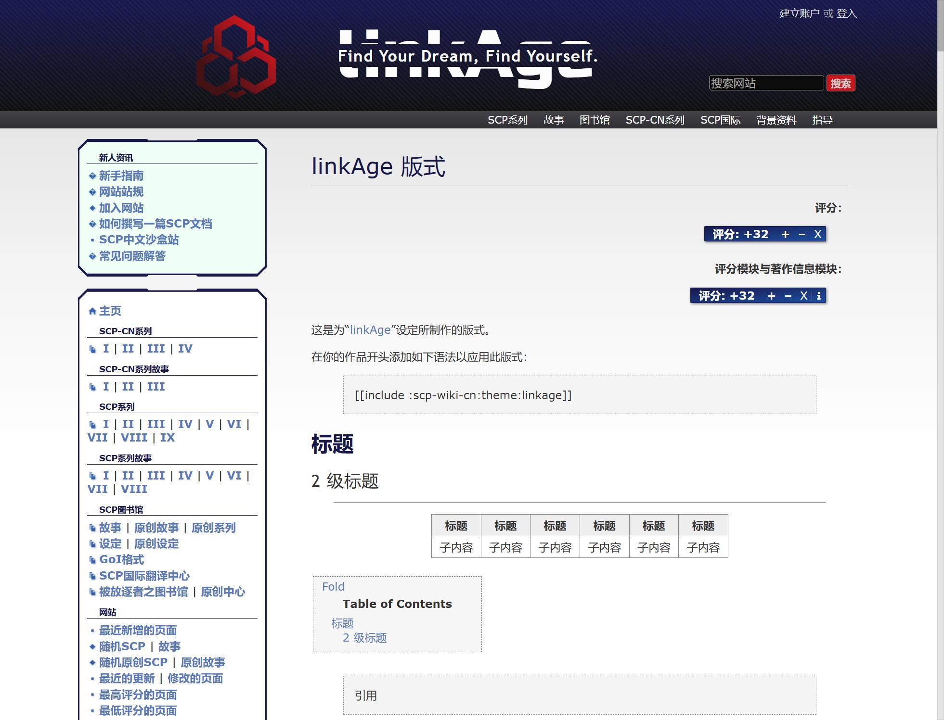Image resolution: width=944 pixels, height=720 pixels.
Task: Upvote in the second rating module
Action: click(x=771, y=296)
